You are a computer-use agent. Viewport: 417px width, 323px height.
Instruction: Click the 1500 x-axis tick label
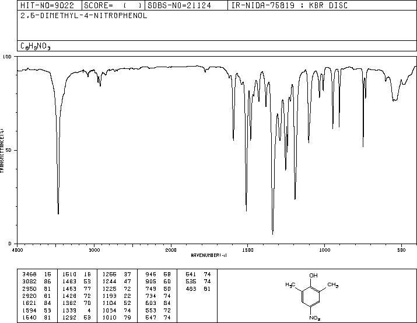tap(248, 250)
